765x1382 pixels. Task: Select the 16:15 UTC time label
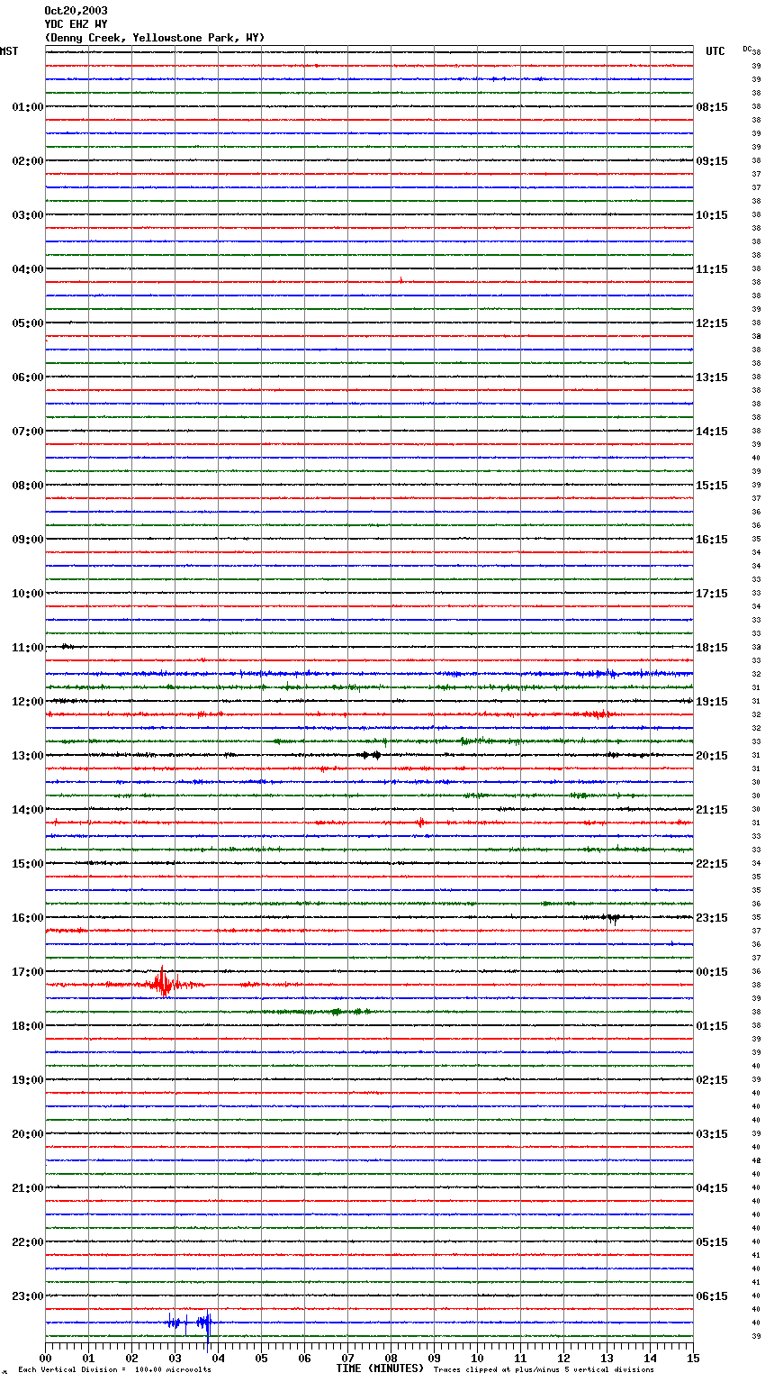pos(712,540)
